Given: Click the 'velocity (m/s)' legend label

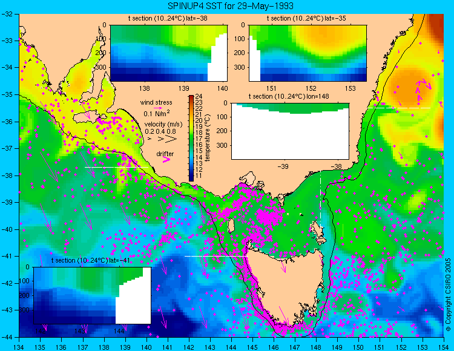Looking at the screenshot, I should 163,125.
